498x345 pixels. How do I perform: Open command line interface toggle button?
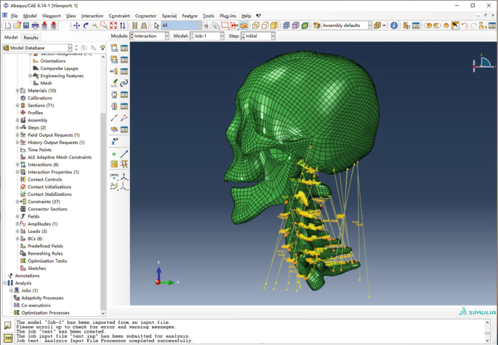coord(7,336)
